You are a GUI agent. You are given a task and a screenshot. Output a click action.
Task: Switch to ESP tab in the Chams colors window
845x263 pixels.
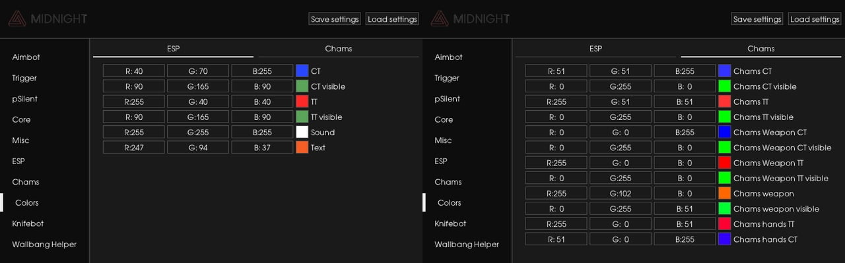pos(595,49)
